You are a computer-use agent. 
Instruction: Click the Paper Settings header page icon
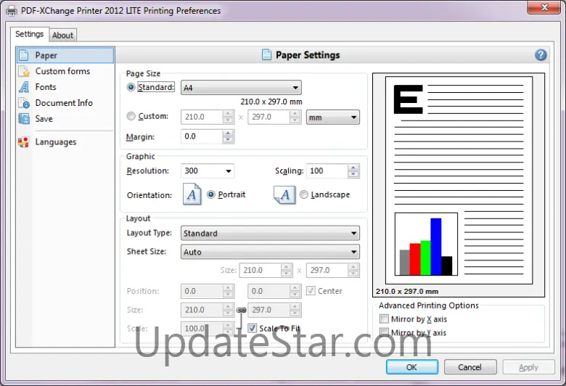pos(266,55)
